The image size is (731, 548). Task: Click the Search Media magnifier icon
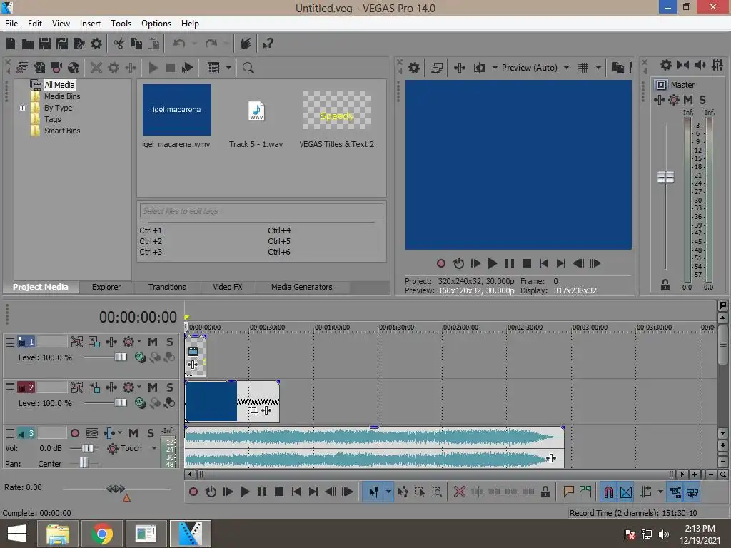[248, 68]
